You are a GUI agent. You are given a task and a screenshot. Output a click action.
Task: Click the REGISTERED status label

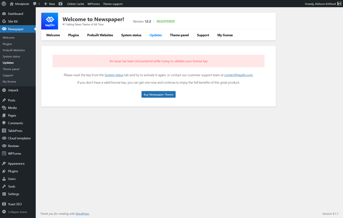166,21
